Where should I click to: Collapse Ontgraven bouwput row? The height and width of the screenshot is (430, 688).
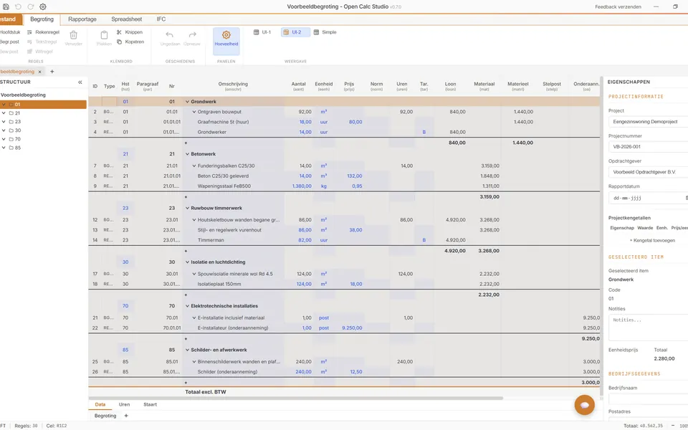tap(194, 112)
